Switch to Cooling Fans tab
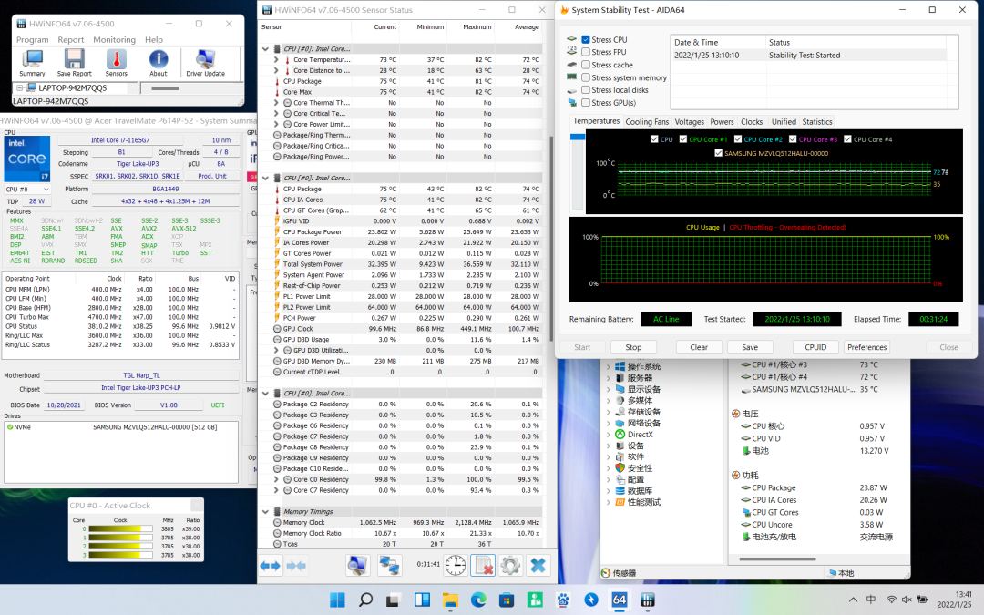The image size is (984, 615). (647, 122)
